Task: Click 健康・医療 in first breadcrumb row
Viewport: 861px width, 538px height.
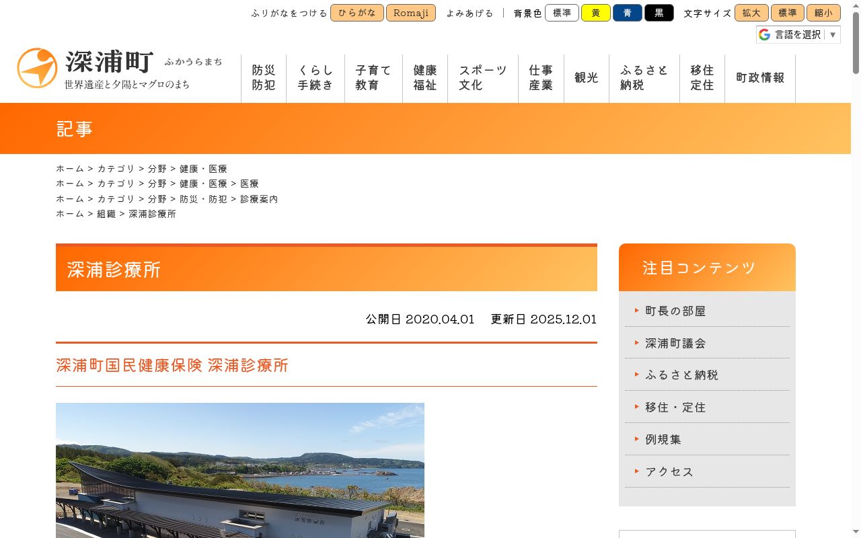Action: pos(203,169)
